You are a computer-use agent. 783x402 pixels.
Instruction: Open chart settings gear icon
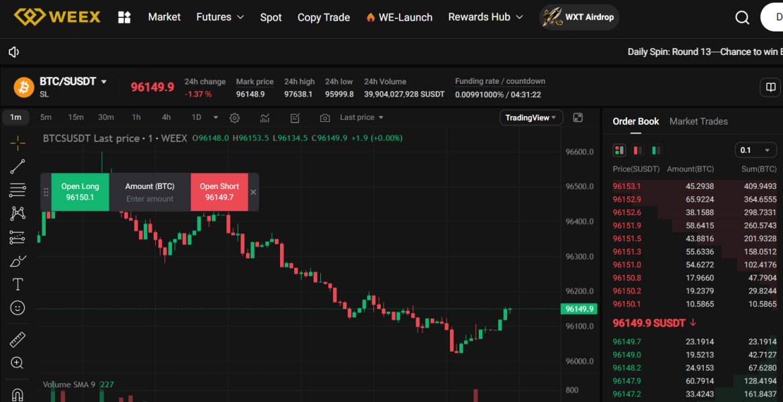[x=235, y=117]
